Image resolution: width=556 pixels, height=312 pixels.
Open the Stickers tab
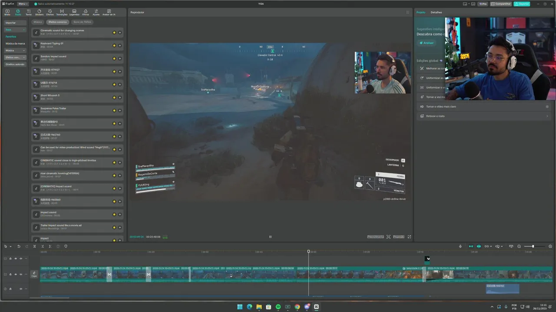40,12
